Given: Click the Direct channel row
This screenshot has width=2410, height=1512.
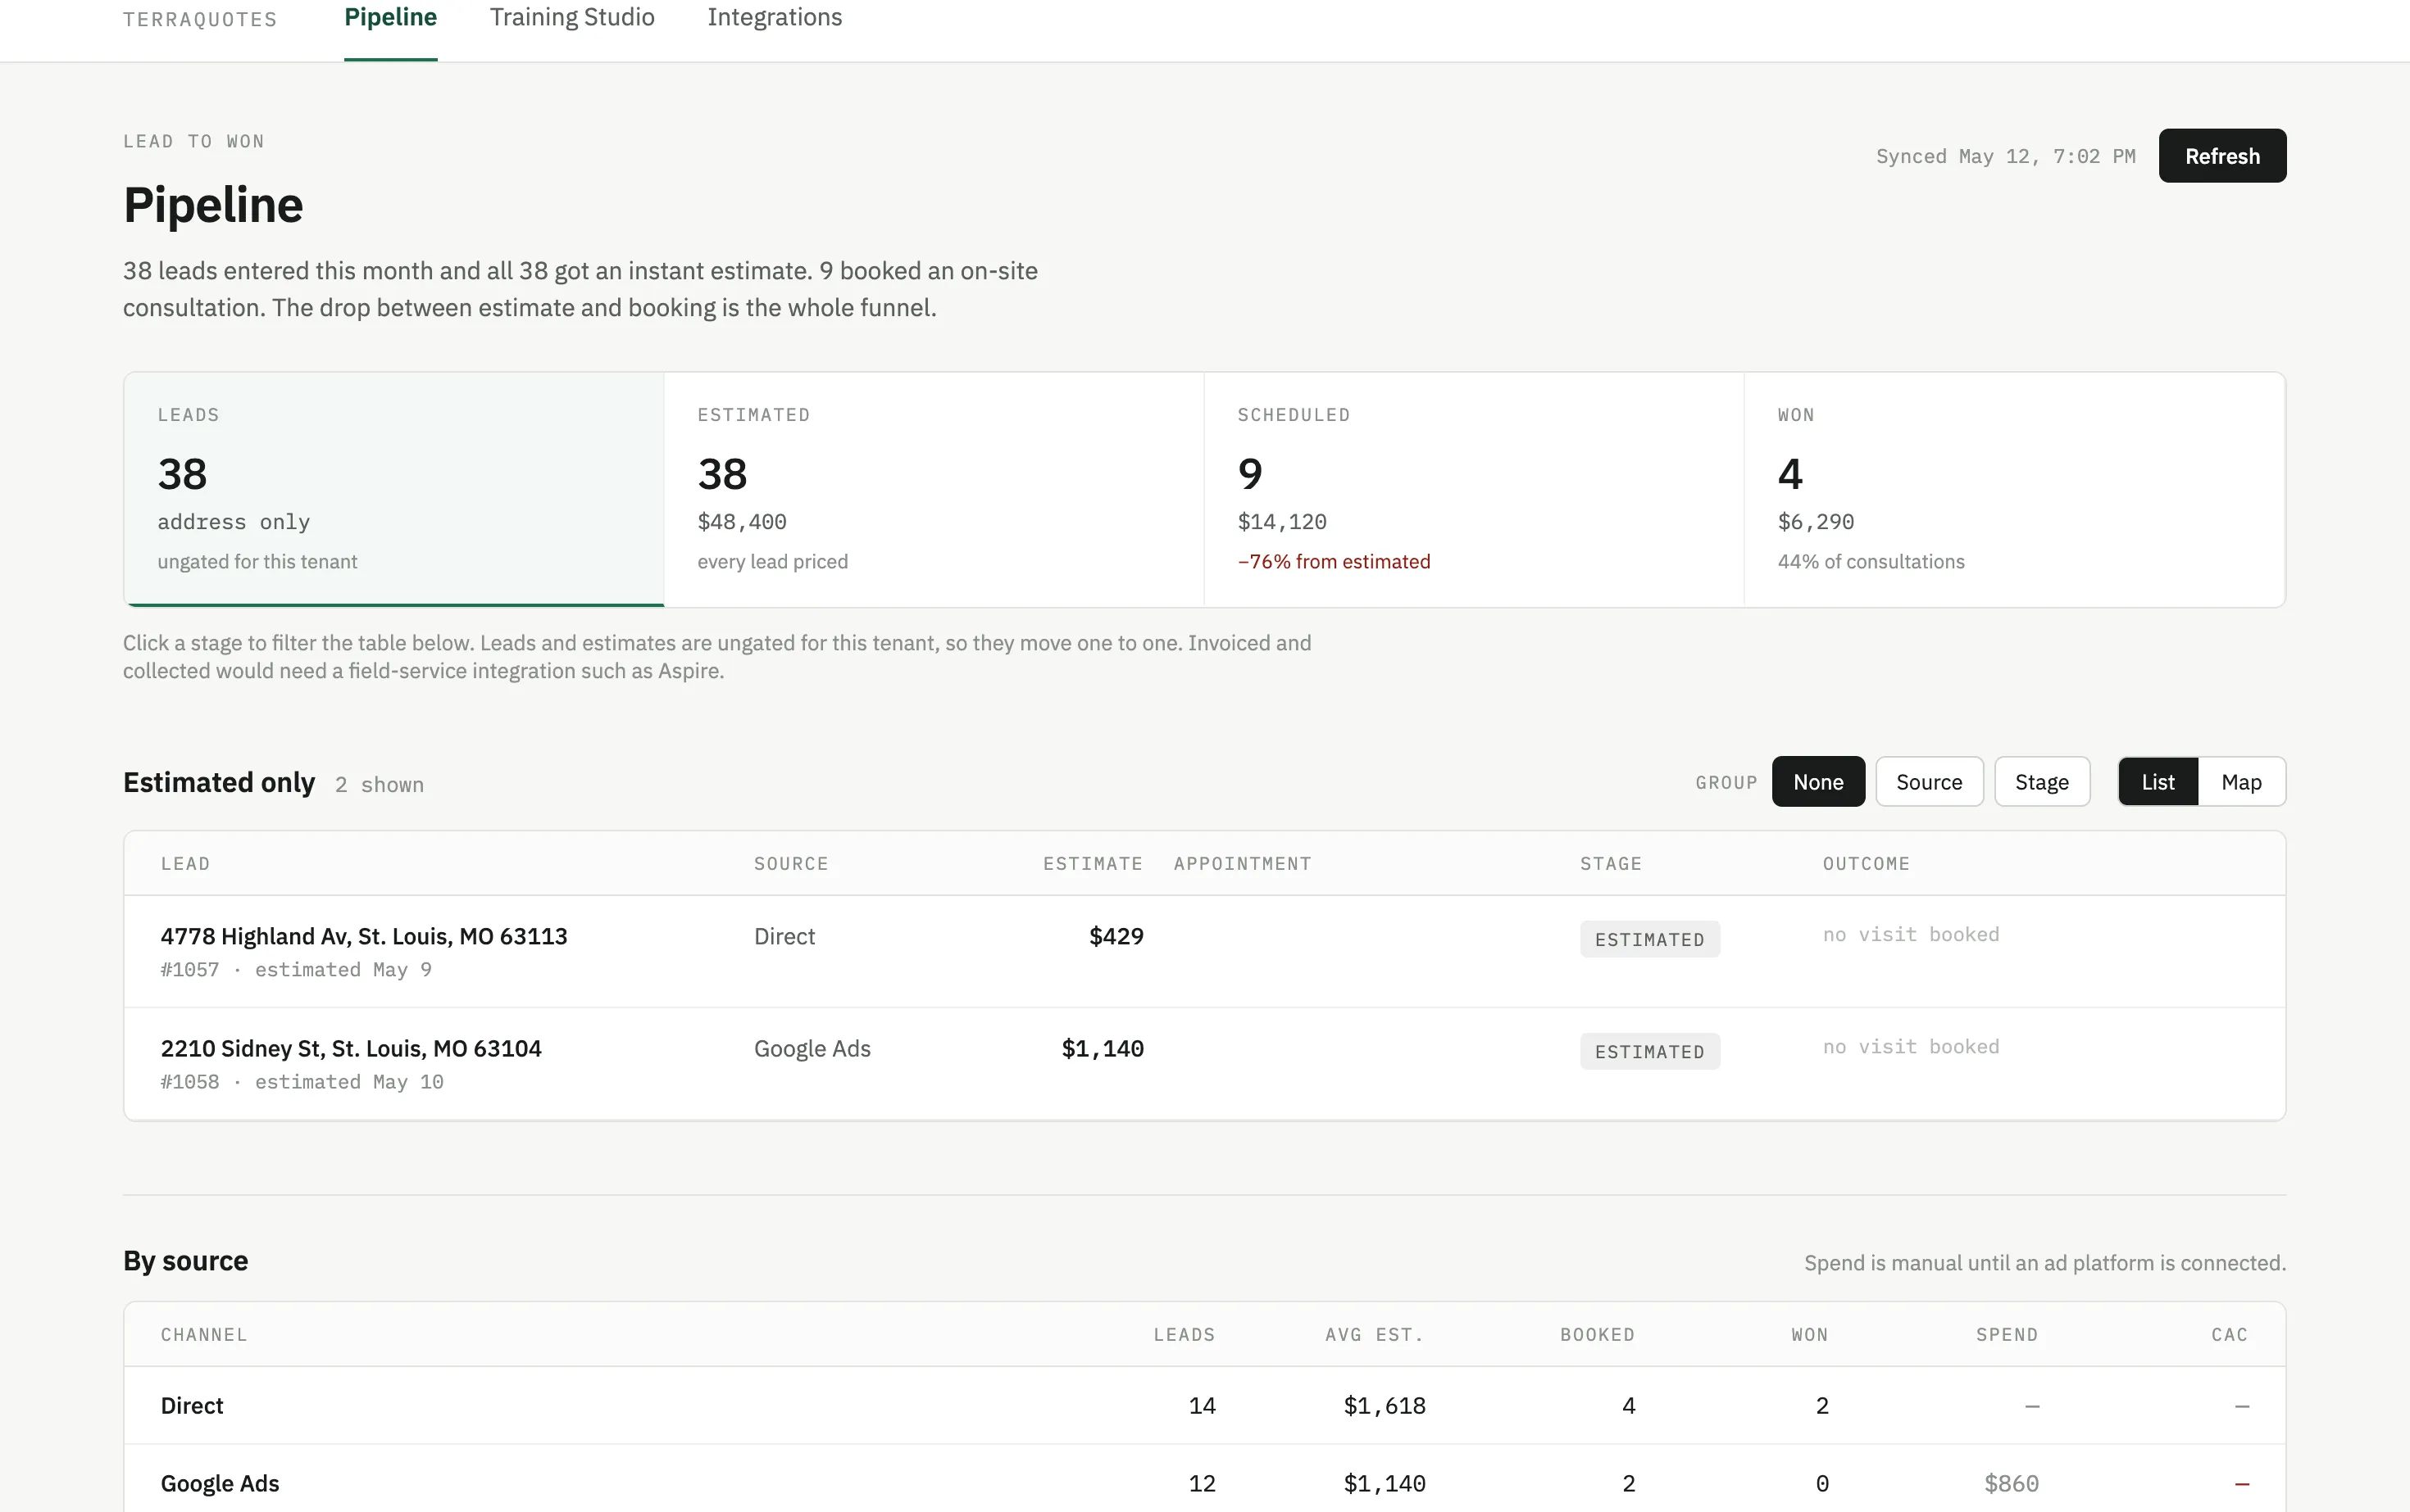Looking at the screenshot, I should (x=1204, y=1406).
